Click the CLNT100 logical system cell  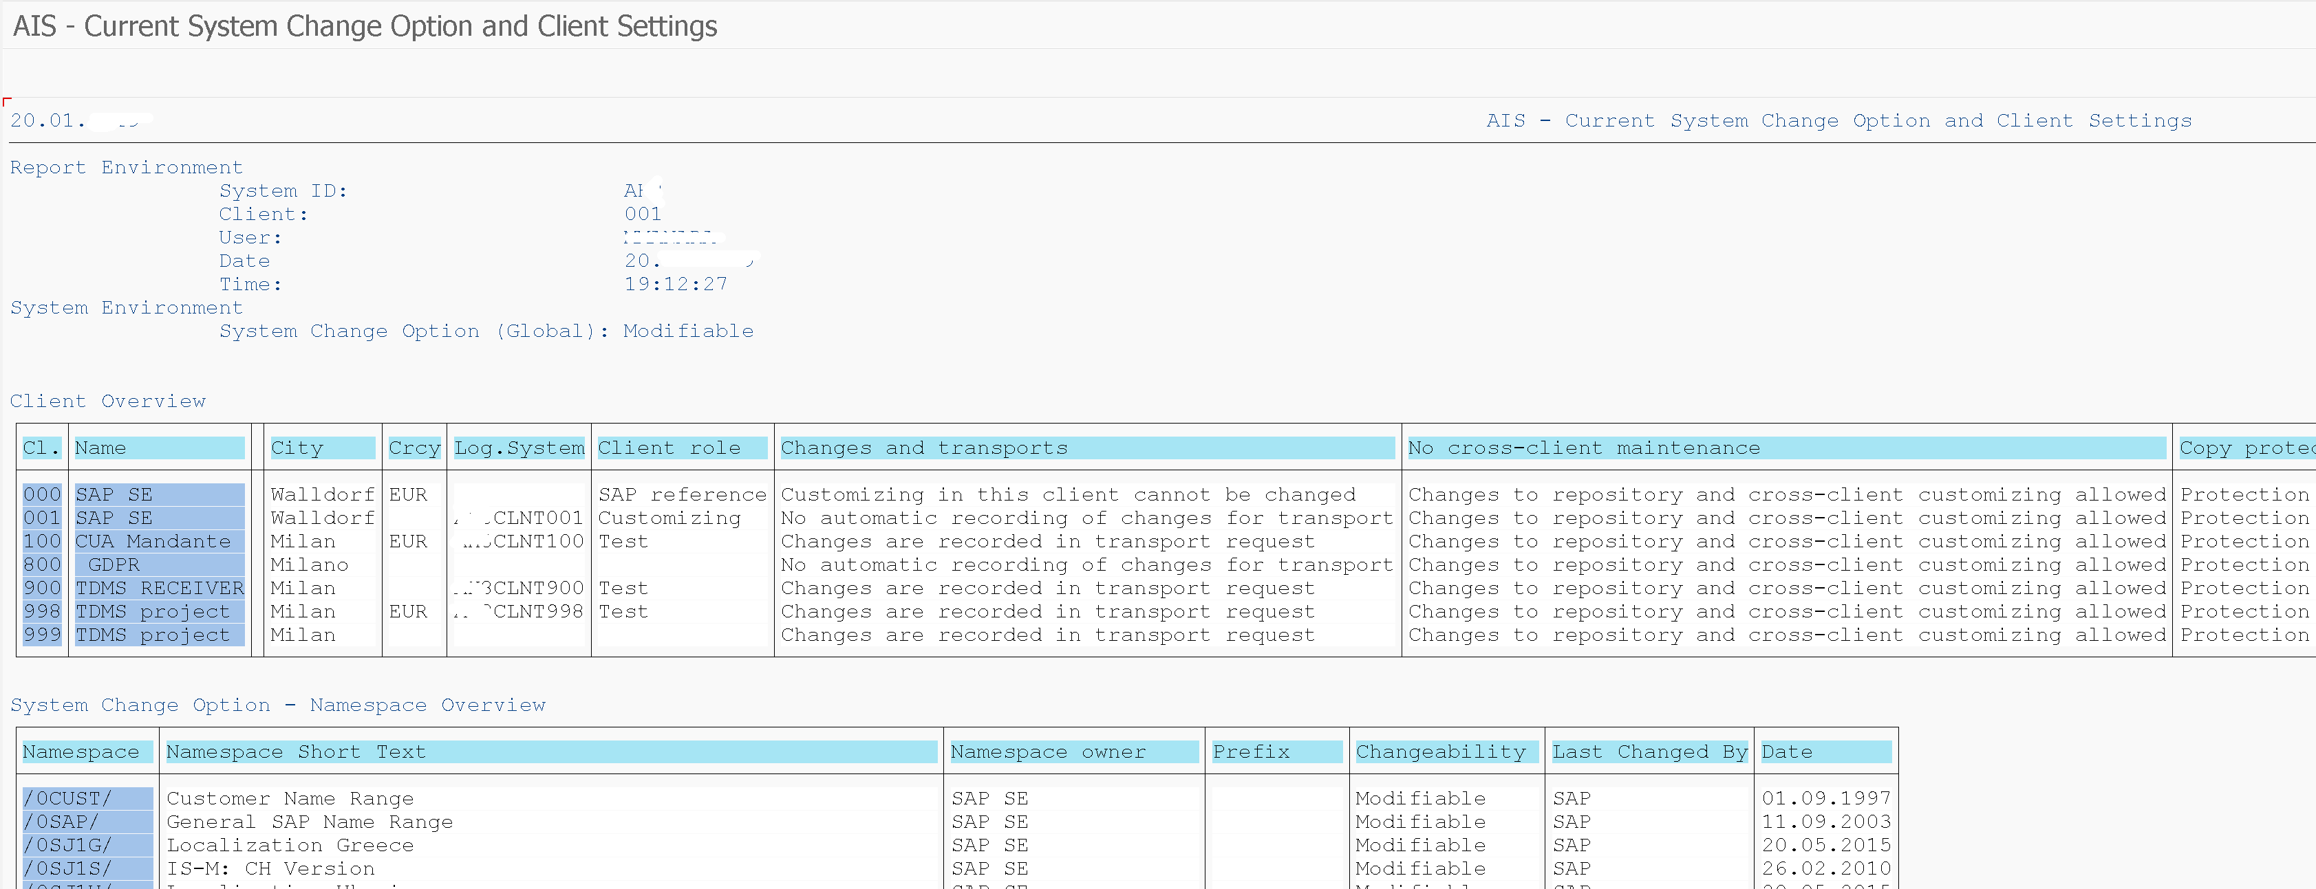click(519, 542)
